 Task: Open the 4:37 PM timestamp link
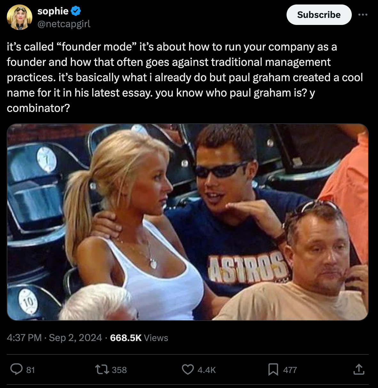pyautogui.click(x=24, y=338)
